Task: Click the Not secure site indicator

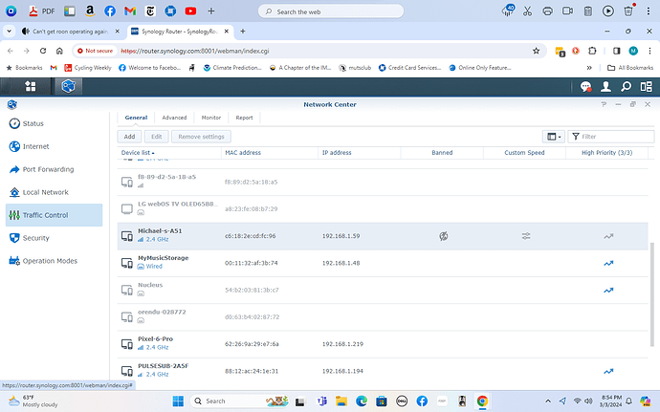Action: [95, 51]
